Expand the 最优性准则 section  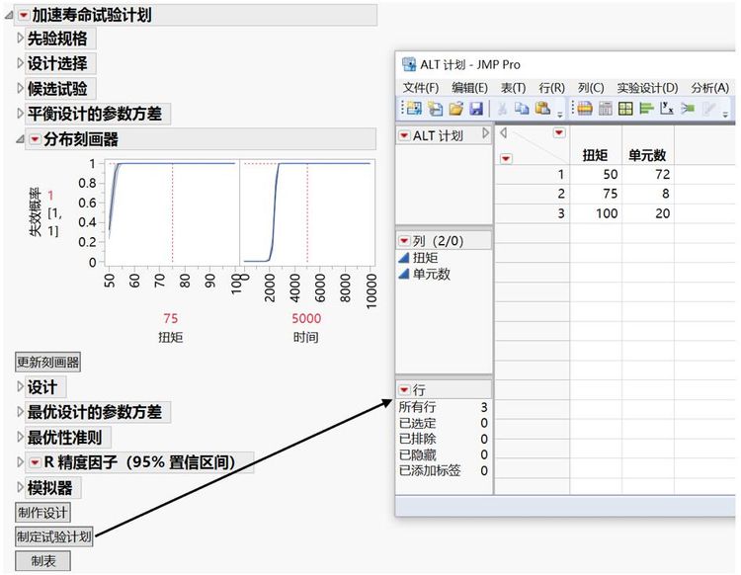point(20,437)
